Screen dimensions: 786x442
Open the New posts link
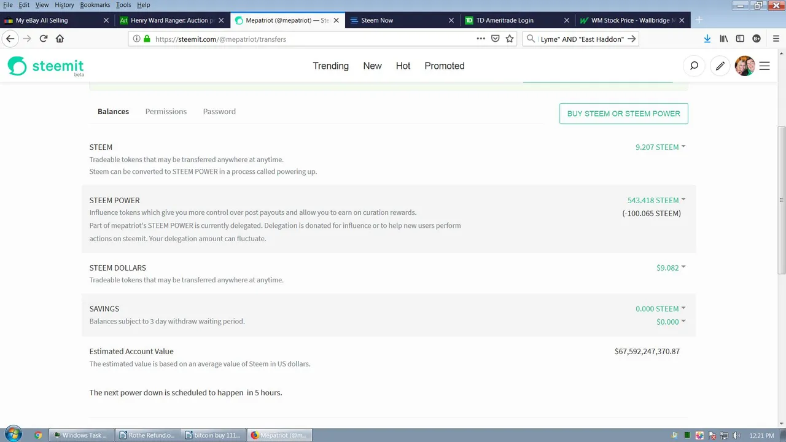(x=372, y=66)
